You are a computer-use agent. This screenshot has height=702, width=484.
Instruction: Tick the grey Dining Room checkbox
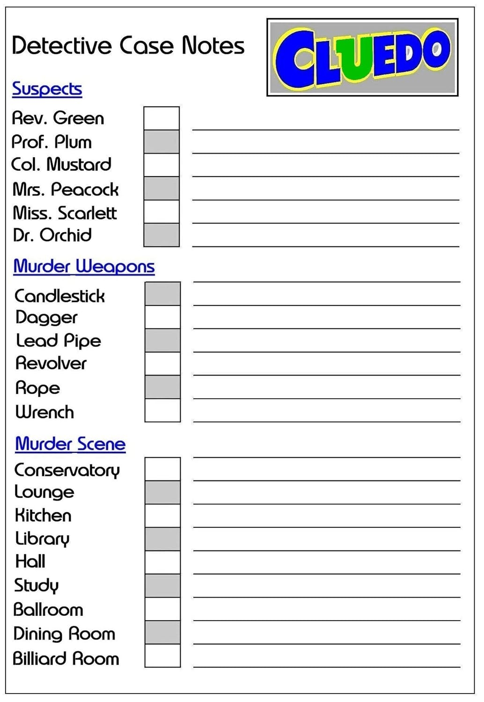pyautogui.click(x=162, y=632)
